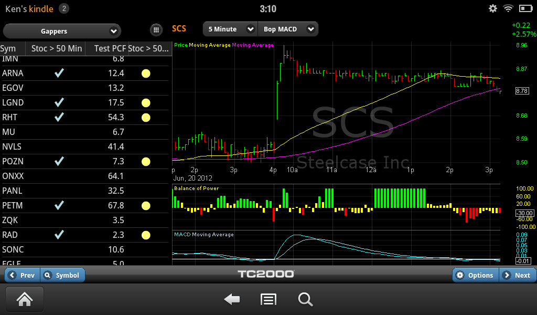
Task: Tap the magnifier search icon in bottom bar
Action: click(x=305, y=299)
